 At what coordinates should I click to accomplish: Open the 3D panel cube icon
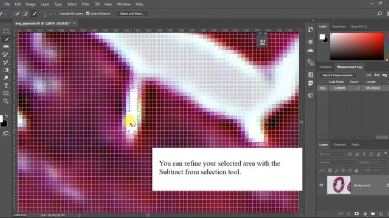point(311,95)
